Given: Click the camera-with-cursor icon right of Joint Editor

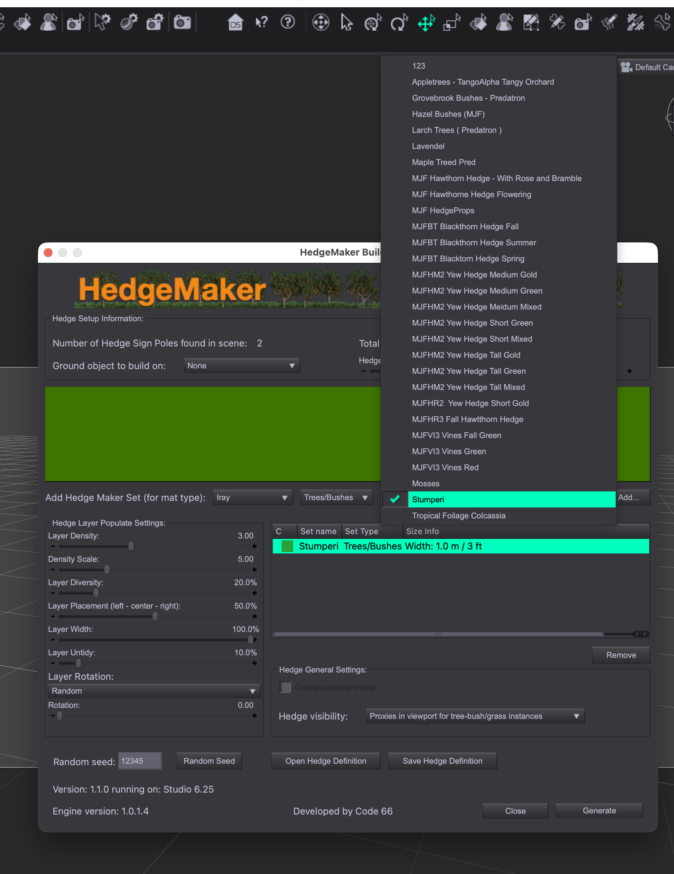Looking at the screenshot, I should pyautogui.click(x=583, y=22).
